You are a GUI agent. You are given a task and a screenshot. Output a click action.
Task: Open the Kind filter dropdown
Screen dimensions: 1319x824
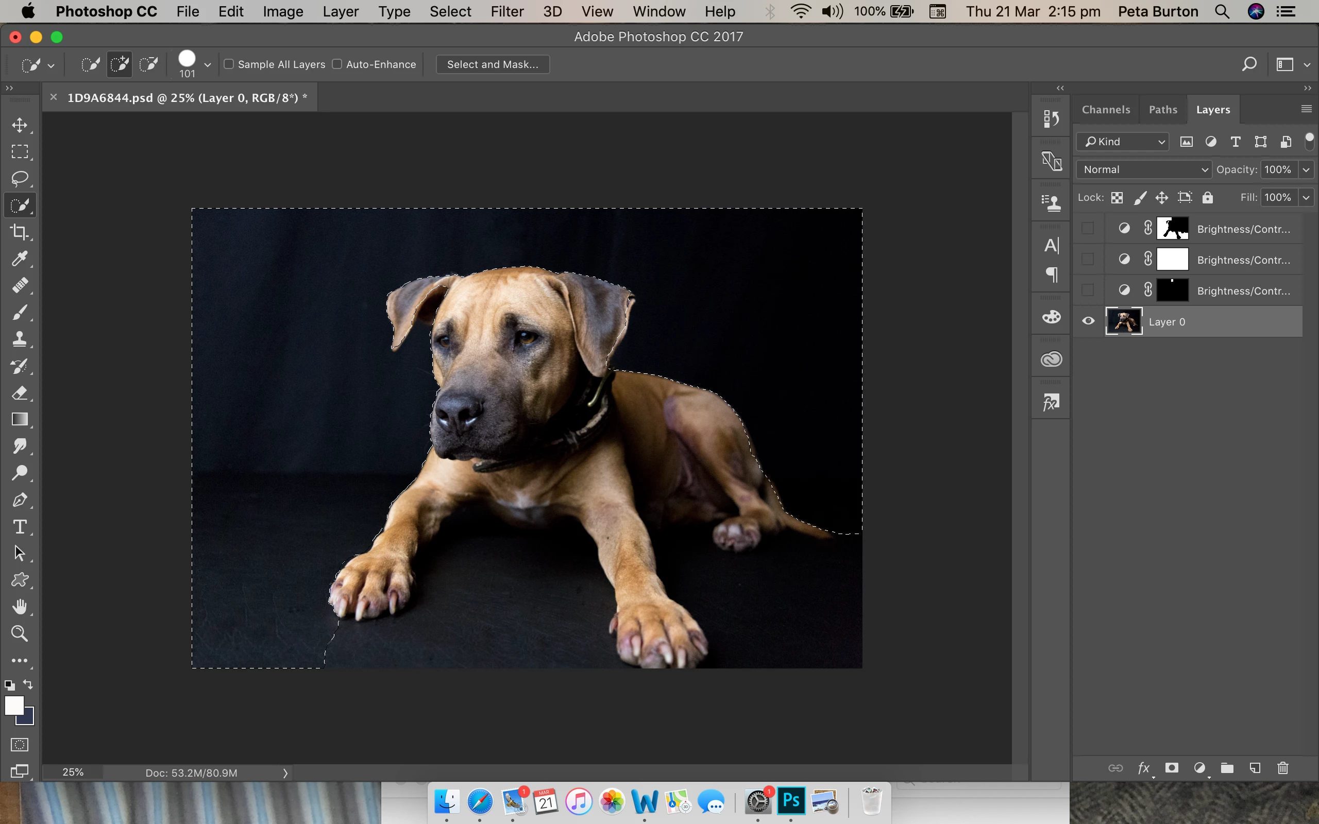point(1123,142)
